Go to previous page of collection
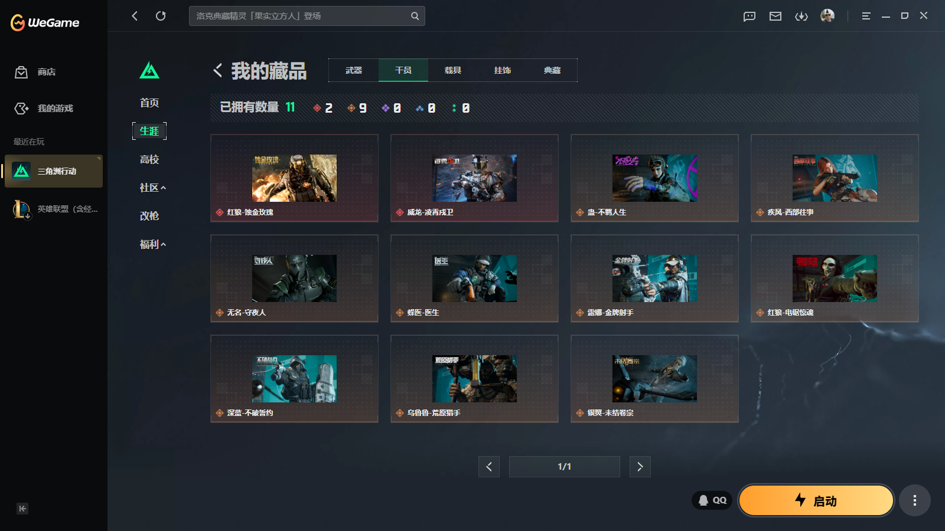This screenshot has width=945, height=531. pyautogui.click(x=489, y=467)
